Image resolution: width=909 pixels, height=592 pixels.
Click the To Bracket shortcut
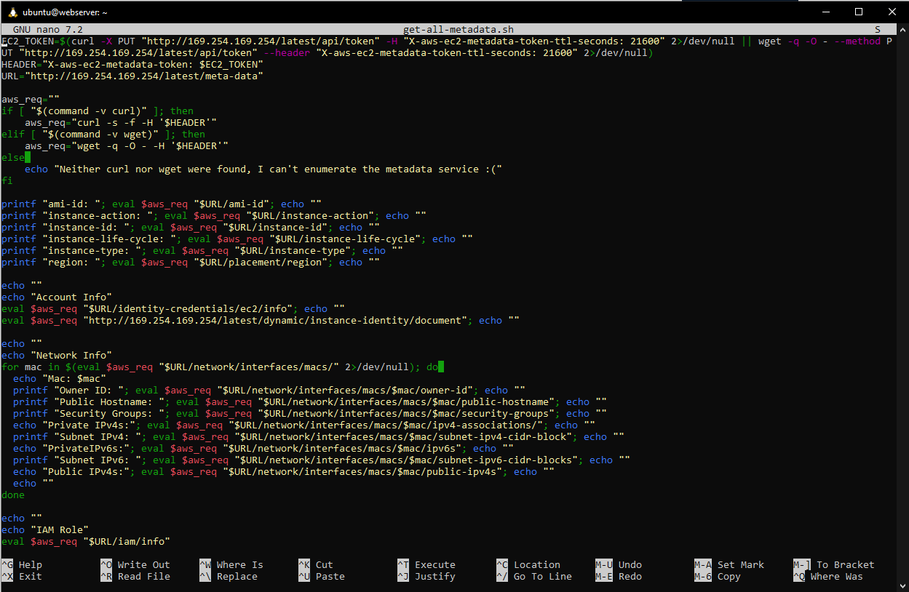833,565
